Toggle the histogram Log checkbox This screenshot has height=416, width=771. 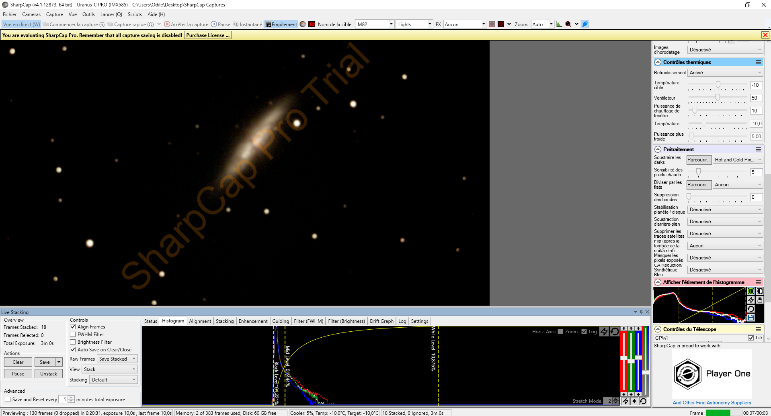[x=584, y=332]
